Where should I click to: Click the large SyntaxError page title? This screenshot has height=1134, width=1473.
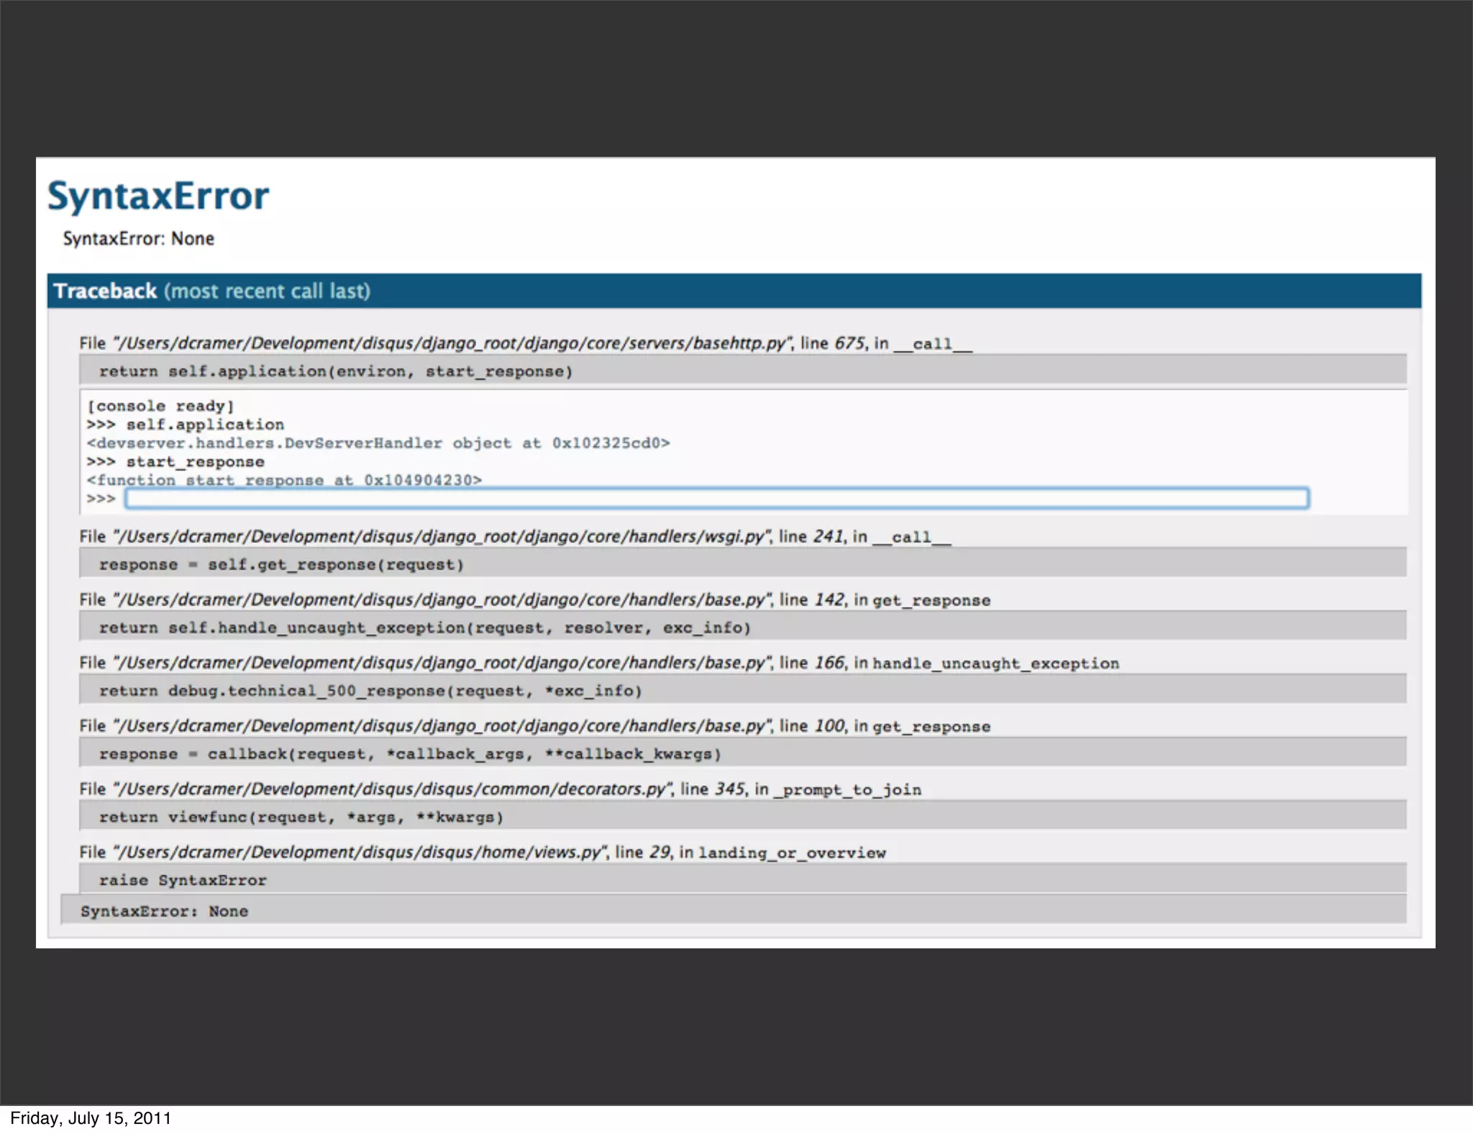click(158, 196)
